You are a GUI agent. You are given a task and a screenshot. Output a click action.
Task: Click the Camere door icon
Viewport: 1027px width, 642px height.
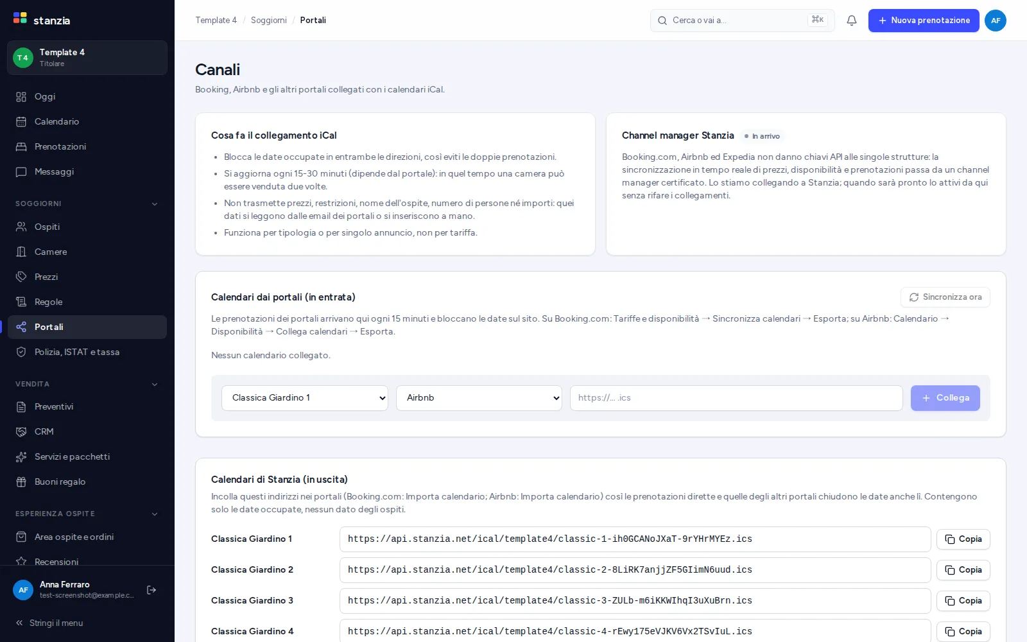21,252
